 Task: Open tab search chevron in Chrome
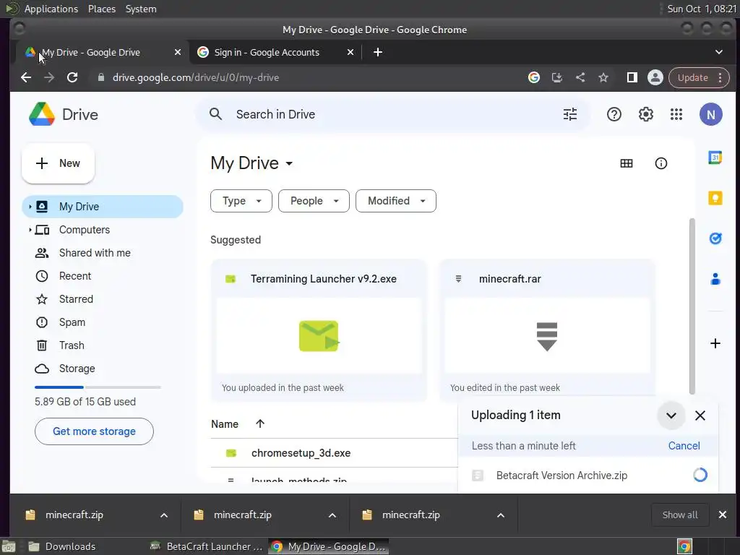(719, 52)
